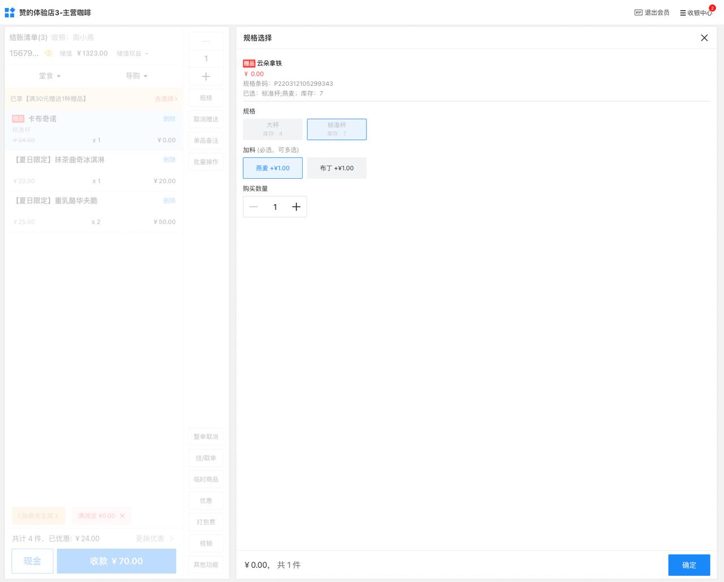Viewport: 724px width, 582px height.
Task: Expand the 导购 dropdown
Action: (x=136, y=76)
